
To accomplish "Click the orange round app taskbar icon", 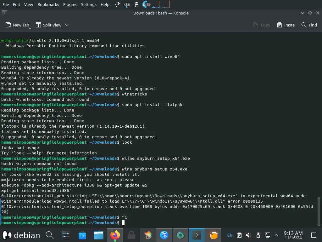I will [213, 235].
